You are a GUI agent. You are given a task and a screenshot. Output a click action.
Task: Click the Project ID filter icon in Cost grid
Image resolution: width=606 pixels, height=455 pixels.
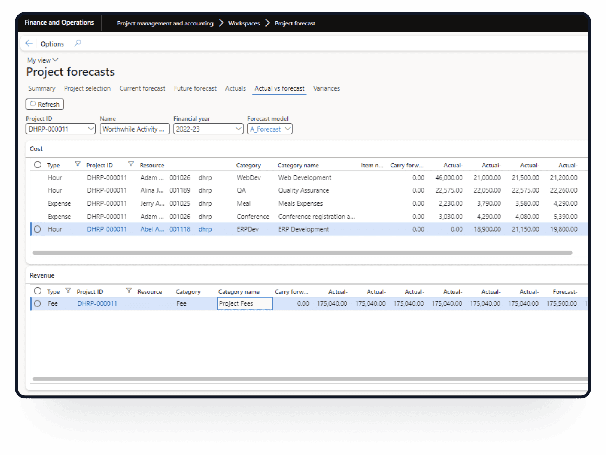tap(131, 164)
